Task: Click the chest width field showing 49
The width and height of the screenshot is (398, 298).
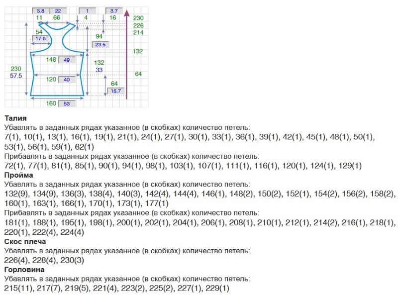Action: 66,60
